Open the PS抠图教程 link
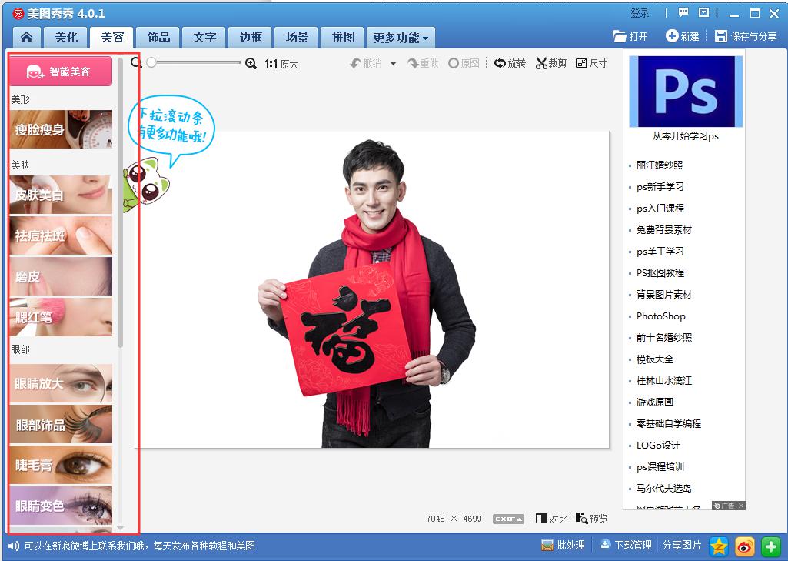Viewport: 788px width, 561px height. [x=660, y=273]
